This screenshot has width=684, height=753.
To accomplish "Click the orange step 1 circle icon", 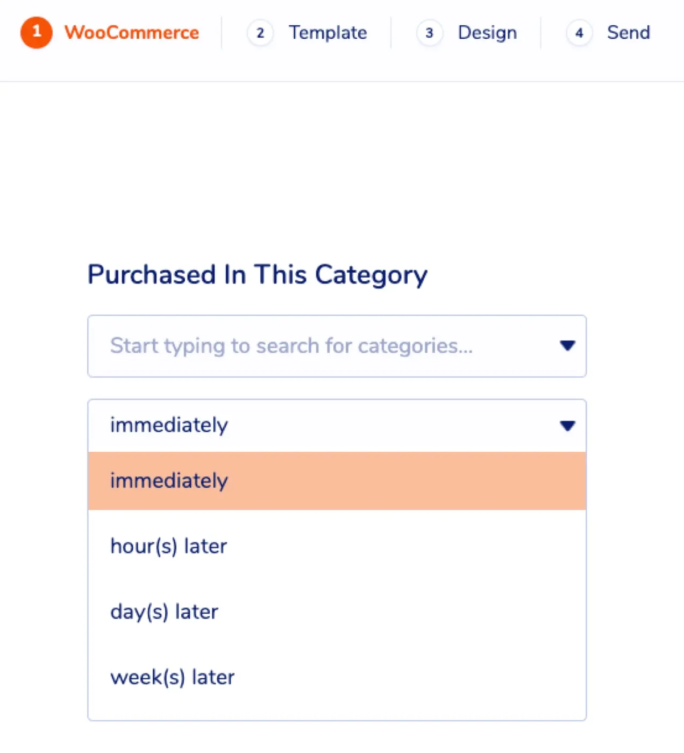I will (x=37, y=32).
